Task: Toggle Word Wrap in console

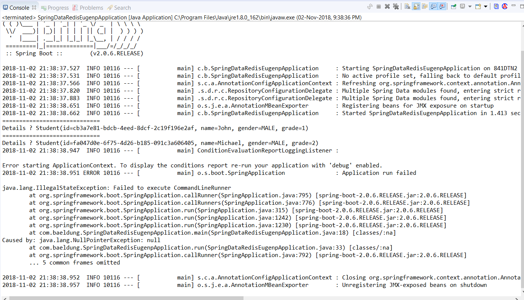Action: [425, 6]
